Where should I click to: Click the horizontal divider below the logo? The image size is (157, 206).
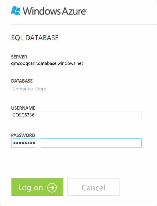(83, 25)
